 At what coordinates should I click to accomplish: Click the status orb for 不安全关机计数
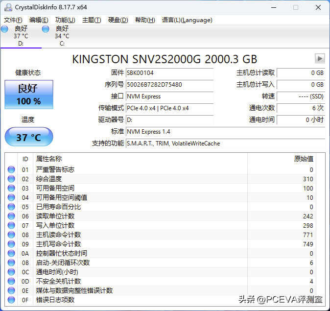click(11, 281)
